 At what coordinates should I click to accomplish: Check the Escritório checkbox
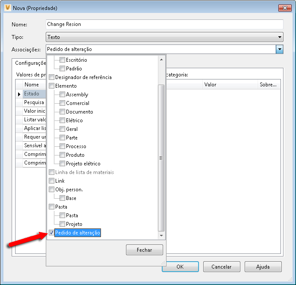click(62, 60)
